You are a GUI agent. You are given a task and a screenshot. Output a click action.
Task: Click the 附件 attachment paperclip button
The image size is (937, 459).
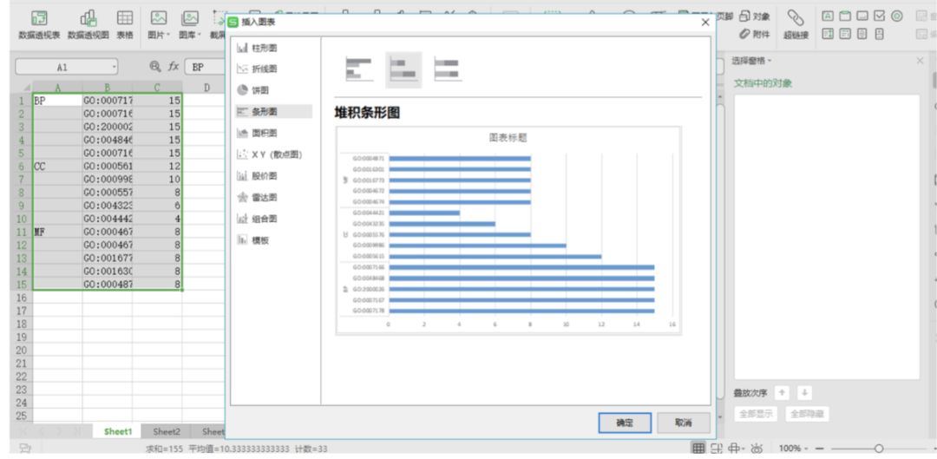pos(756,34)
